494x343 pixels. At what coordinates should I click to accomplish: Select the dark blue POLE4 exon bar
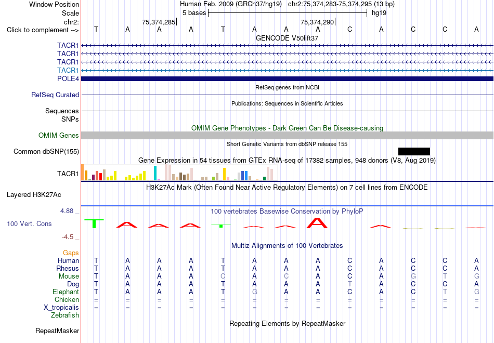click(288, 79)
